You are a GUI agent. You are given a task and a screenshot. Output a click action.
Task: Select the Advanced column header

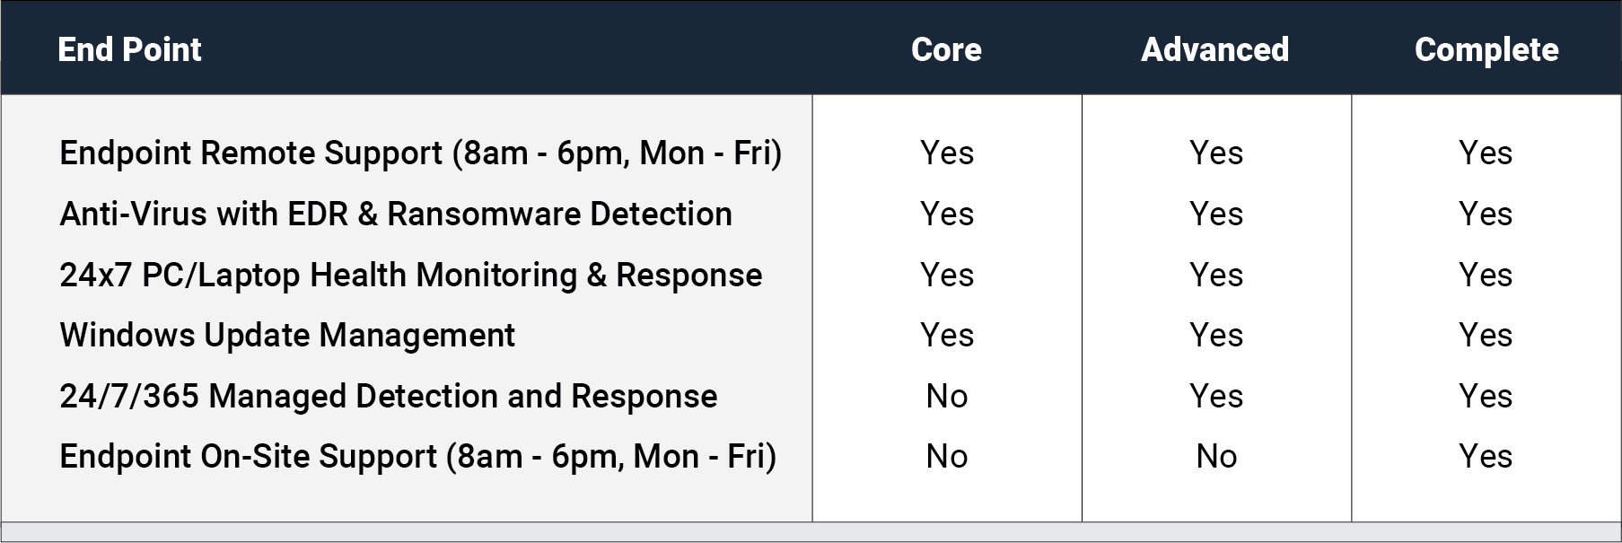1215,49
